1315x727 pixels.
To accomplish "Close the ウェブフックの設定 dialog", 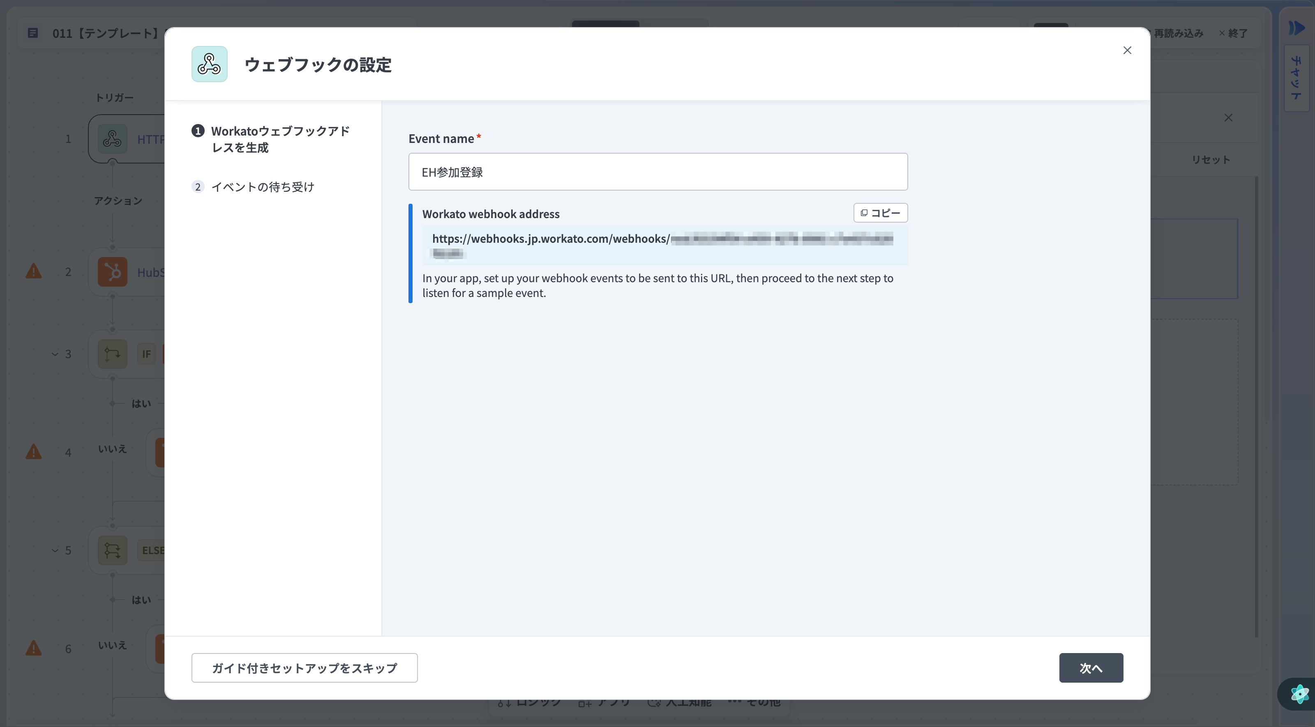I will pos(1127,50).
